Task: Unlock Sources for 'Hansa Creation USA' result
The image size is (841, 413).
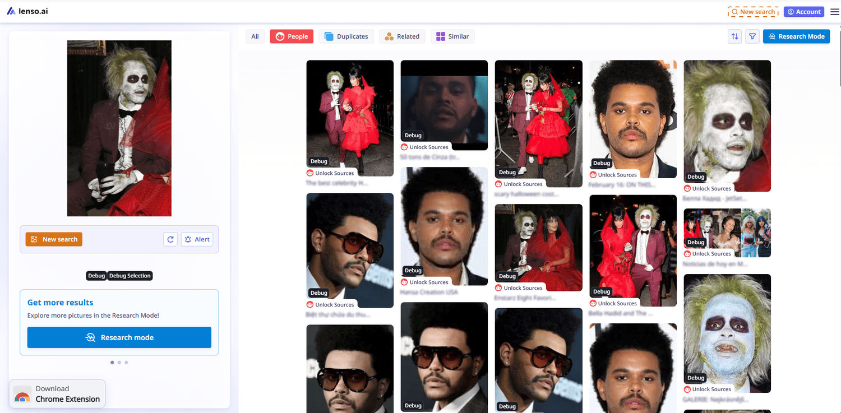Action: pos(424,282)
